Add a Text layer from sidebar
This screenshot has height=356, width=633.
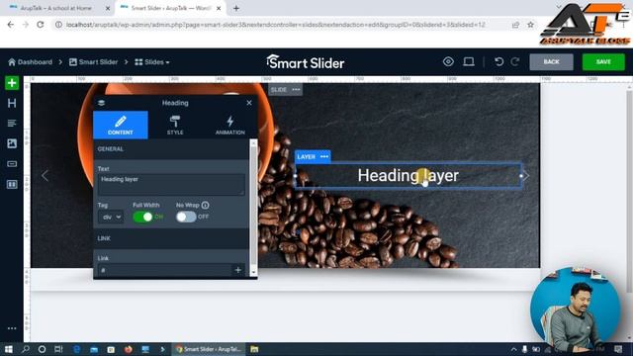(x=12, y=123)
